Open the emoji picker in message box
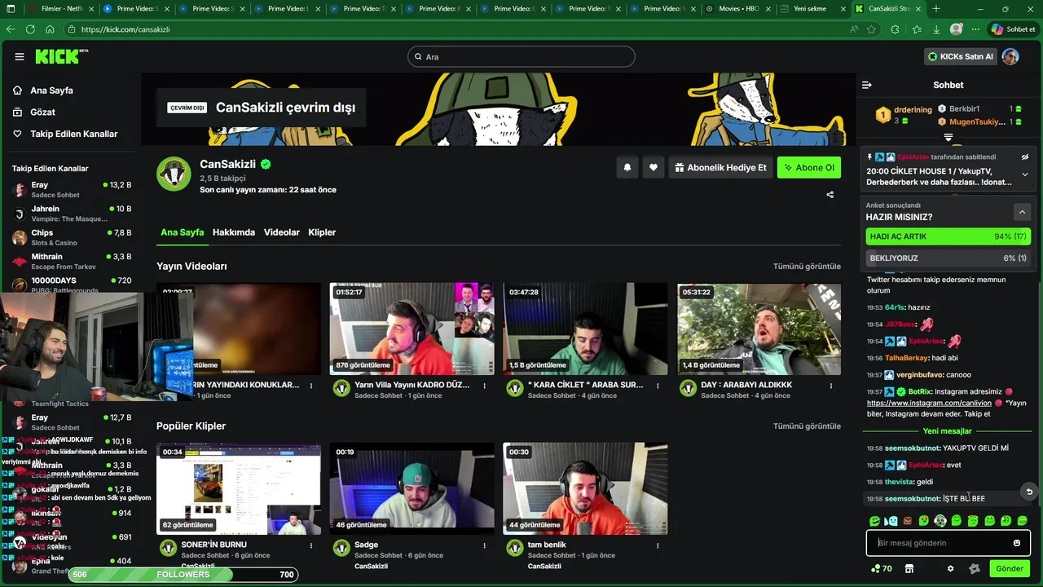 [1017, 543]
